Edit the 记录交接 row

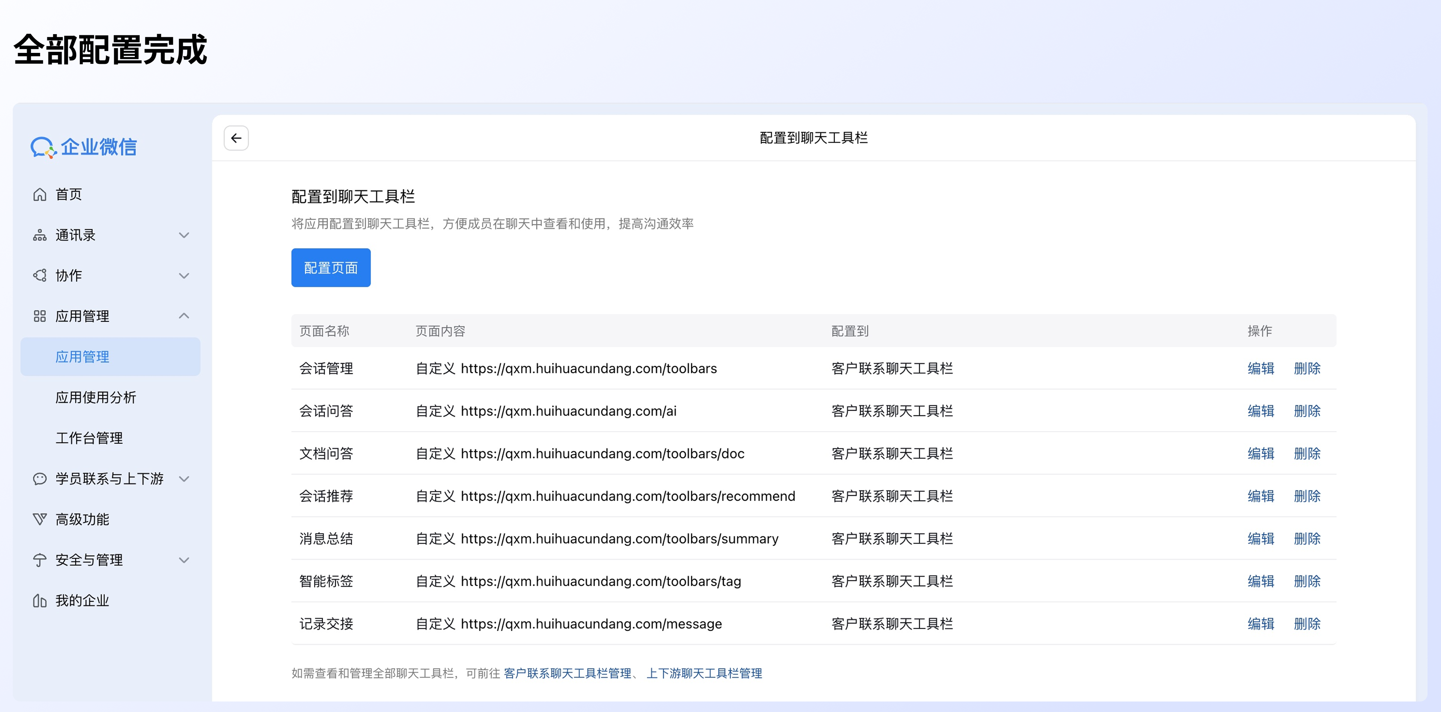pyautogui.click(x=1261, y=623)
